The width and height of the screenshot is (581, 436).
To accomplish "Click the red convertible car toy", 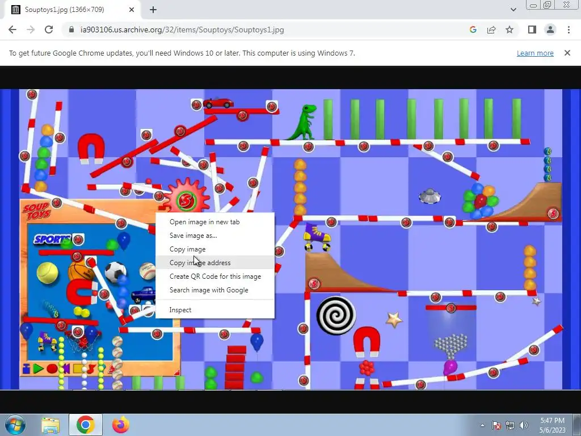I will [218, 102].
